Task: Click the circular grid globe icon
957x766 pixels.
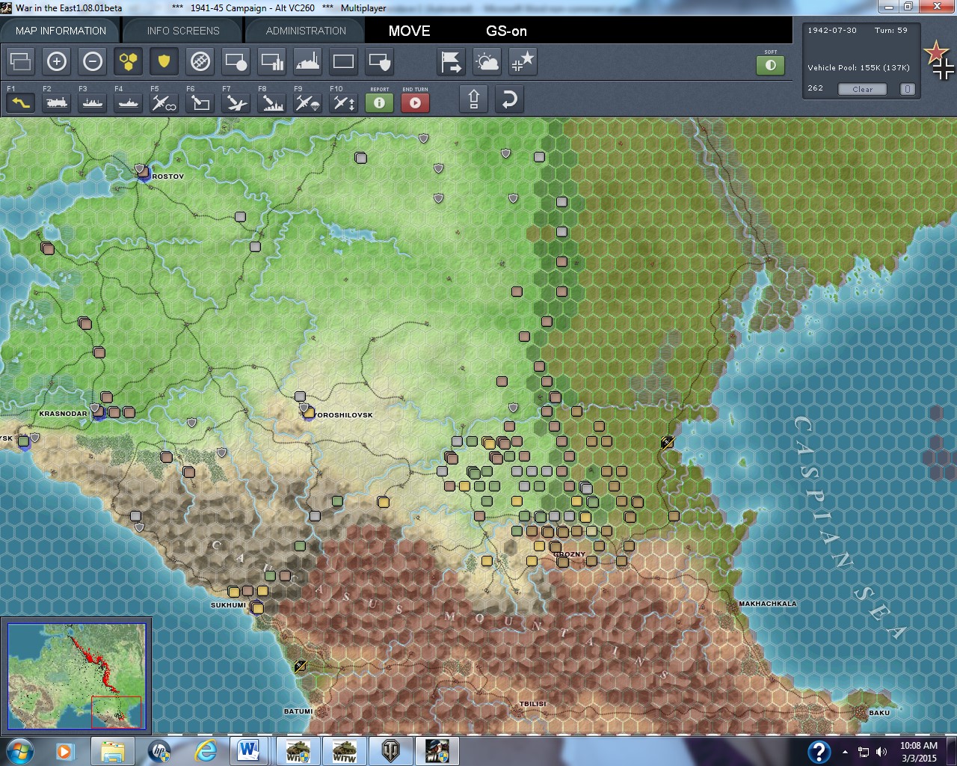Action: tap(200, 61)
